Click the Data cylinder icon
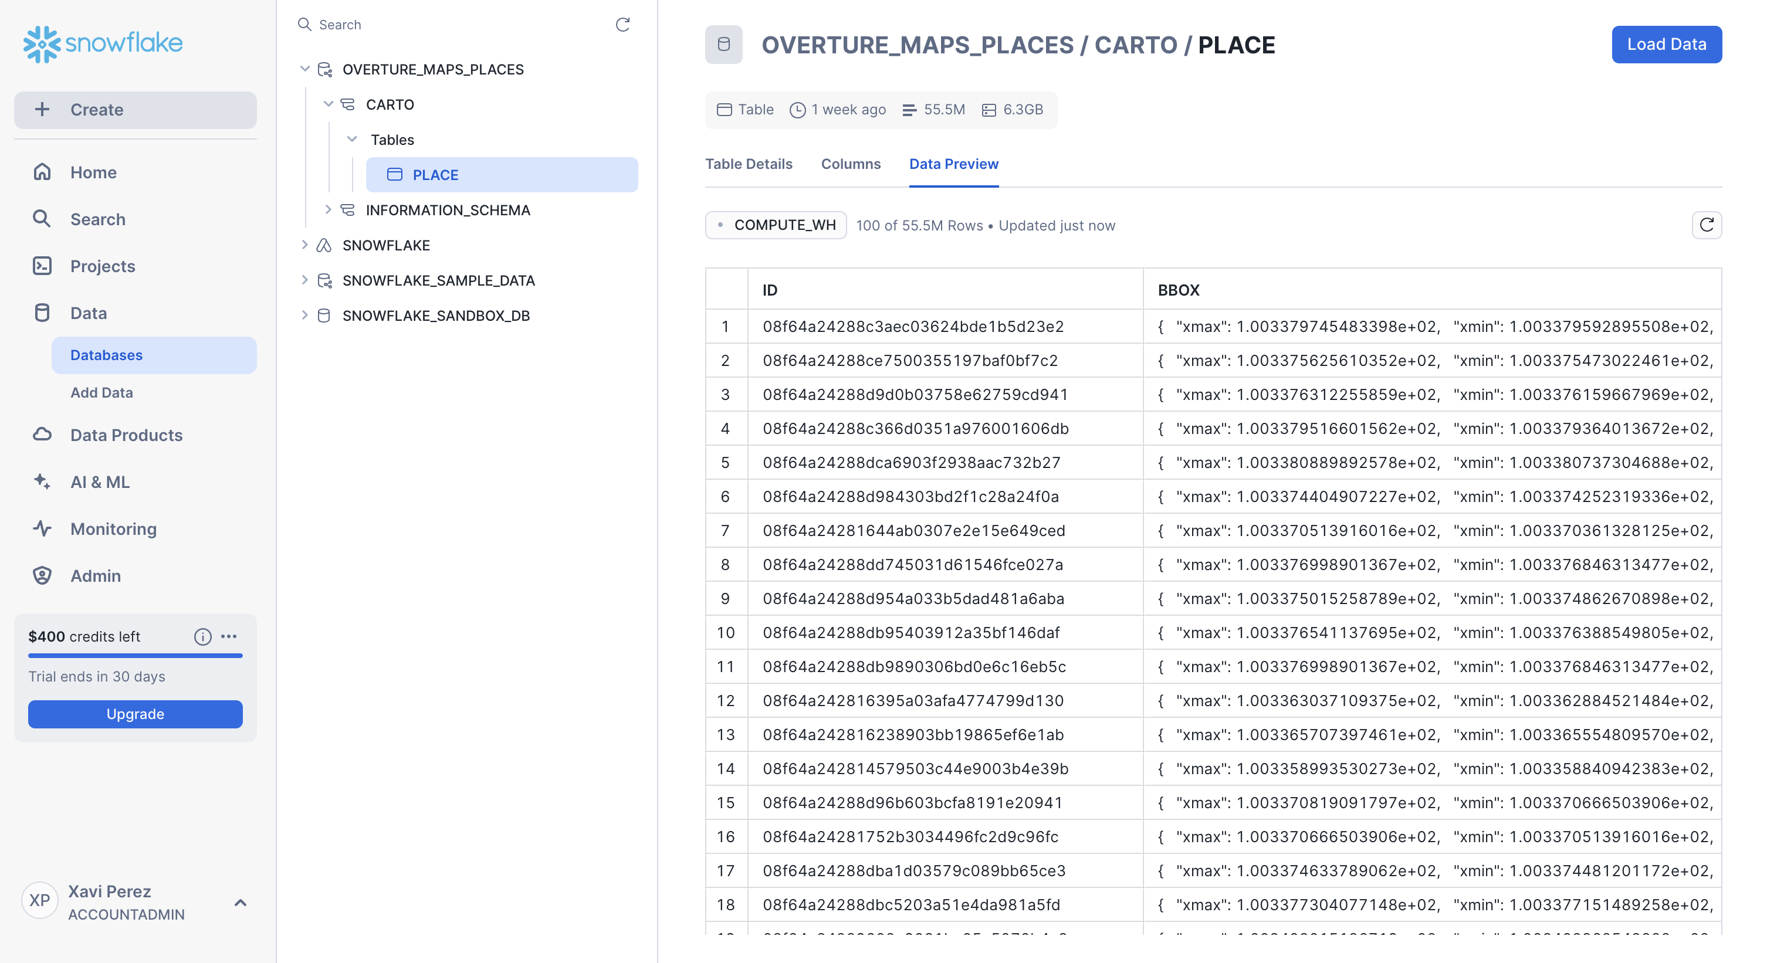The image size is (1767, 963). click(42, 313)
